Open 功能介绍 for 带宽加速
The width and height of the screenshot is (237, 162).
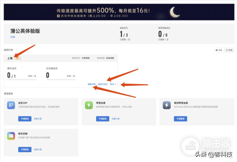tap(116, 118)
